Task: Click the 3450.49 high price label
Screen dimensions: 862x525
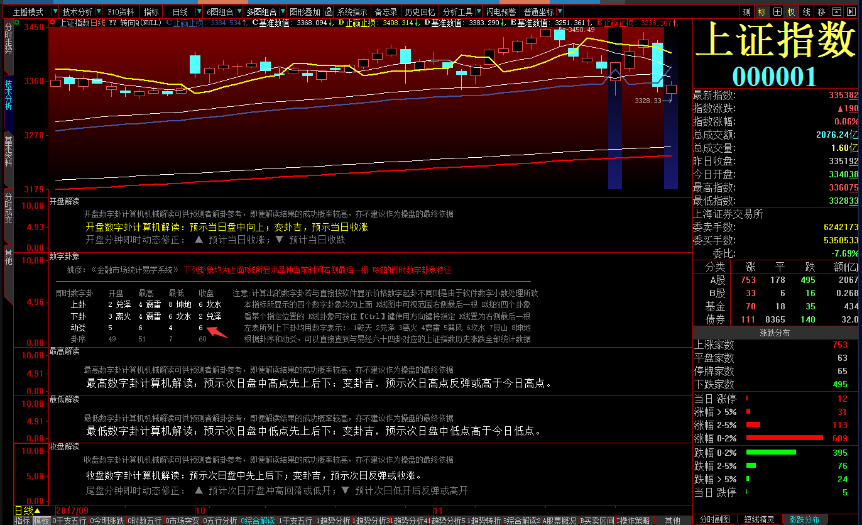Action: coord(581,30)
